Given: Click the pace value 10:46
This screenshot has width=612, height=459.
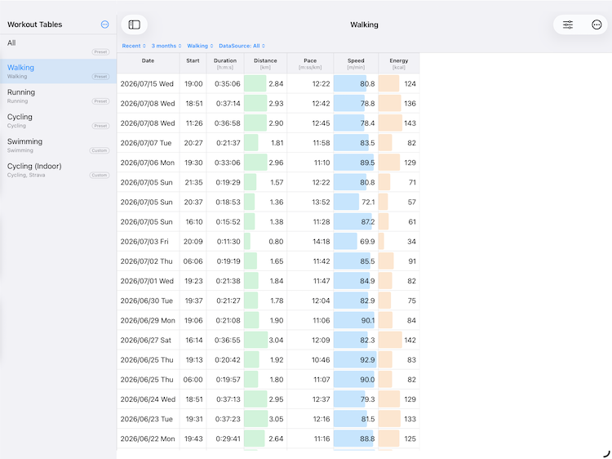Looking at the screenshot, I should 321,360.
